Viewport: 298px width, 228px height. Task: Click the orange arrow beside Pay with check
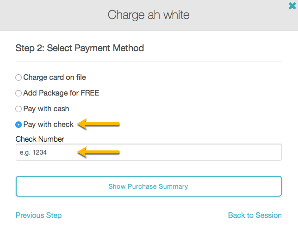point(99,124)
